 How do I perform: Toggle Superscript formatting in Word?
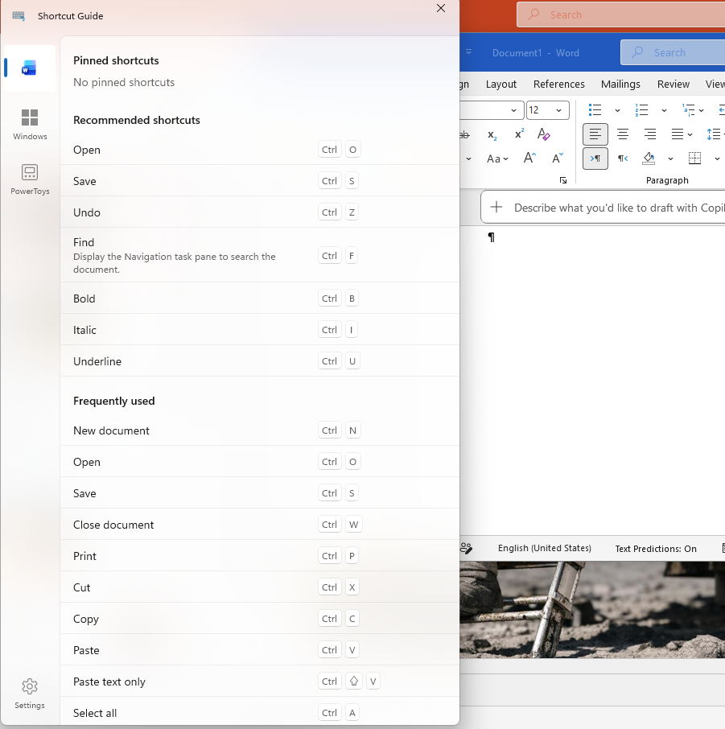(x=520, y=134)
